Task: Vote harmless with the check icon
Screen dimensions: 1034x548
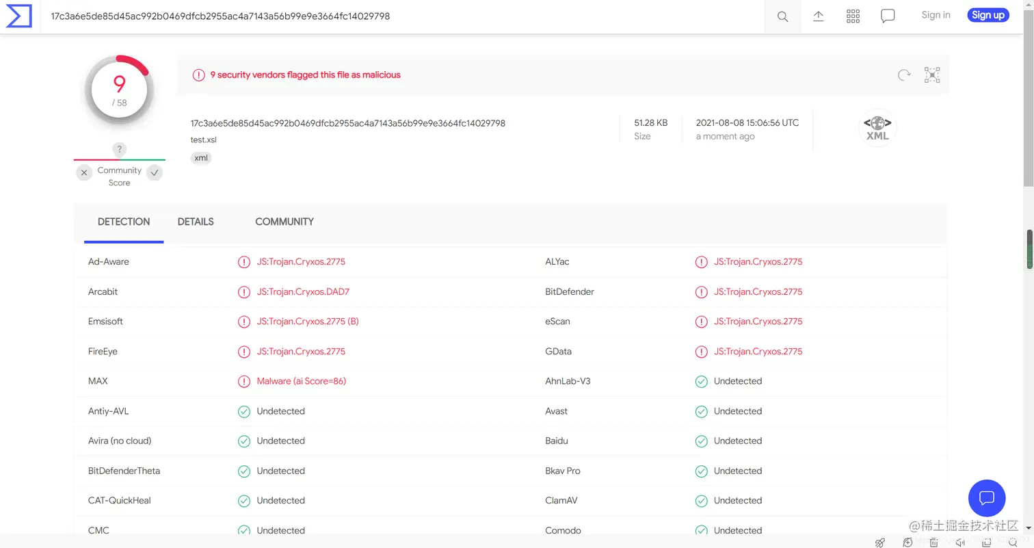Action: click(x=155, y=173)
